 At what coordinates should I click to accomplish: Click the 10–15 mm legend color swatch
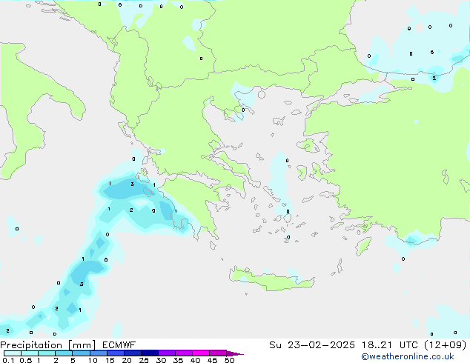click(98, 353)
